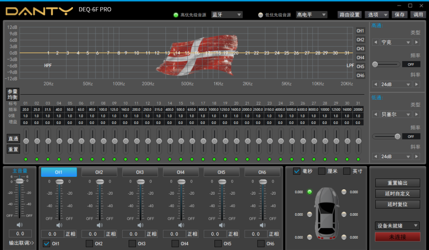The image size is (429, 250).
Task: Select the middle-left speaker indicator on car
Action: pyautogui.click(x=310, y=214)
